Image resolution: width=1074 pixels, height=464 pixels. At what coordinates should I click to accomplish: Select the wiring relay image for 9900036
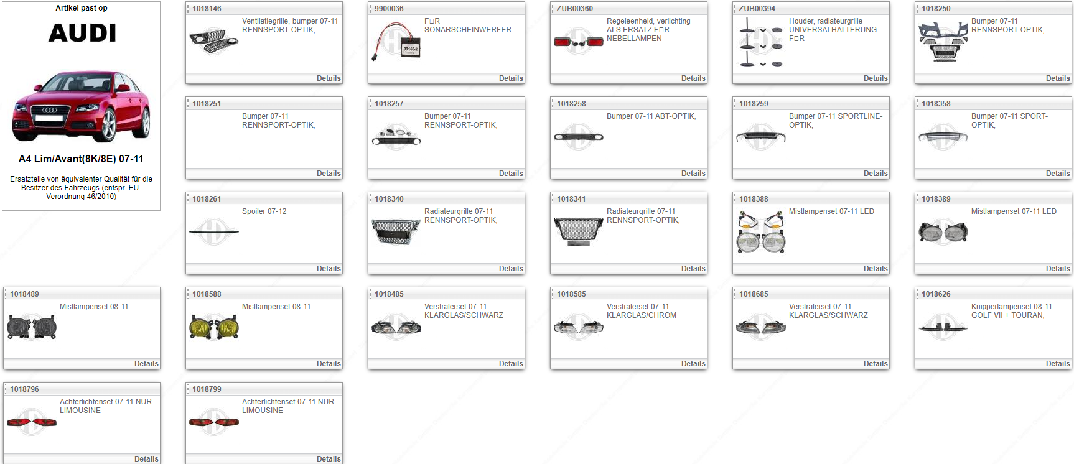pos(396,41)
